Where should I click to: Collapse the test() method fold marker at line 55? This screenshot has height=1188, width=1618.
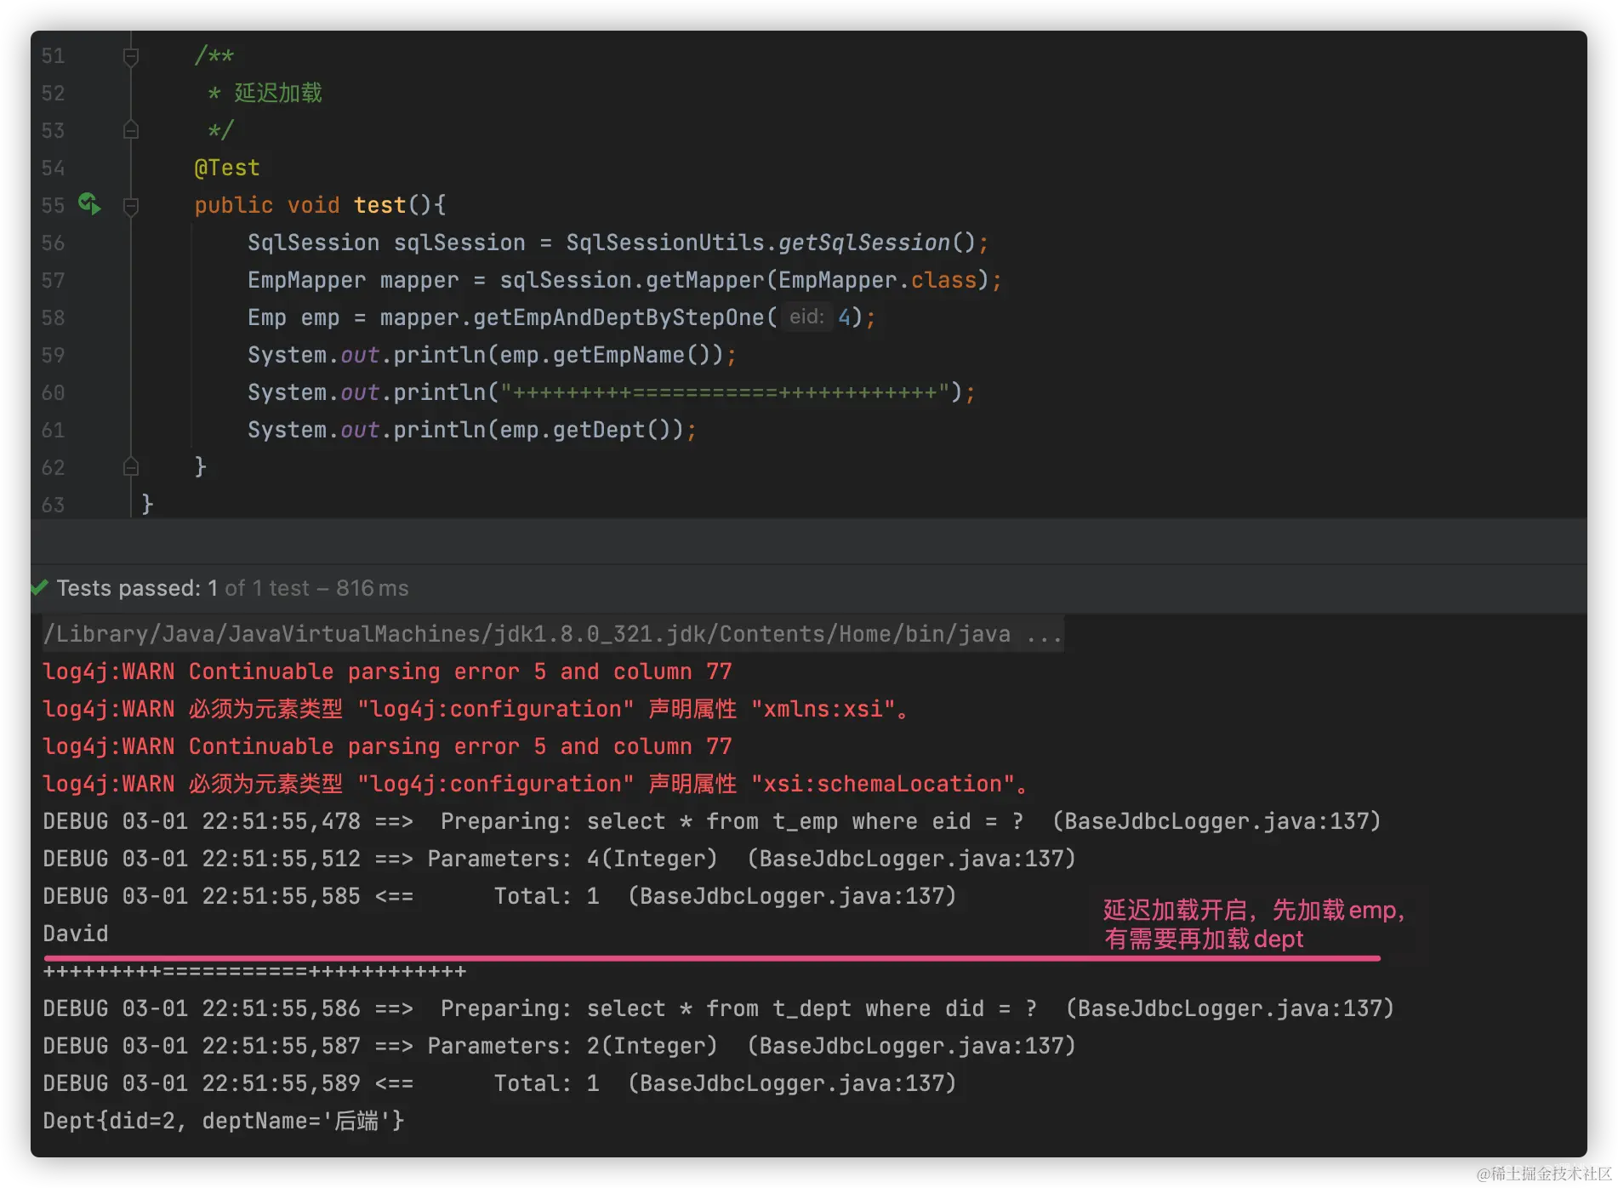click(x=131, y=205)
